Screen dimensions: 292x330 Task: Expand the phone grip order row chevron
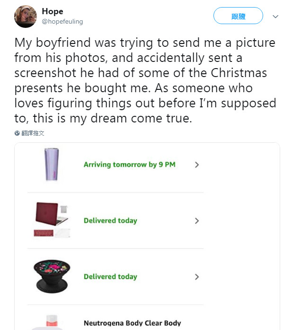pyautogui.click(x=197, y=277)
